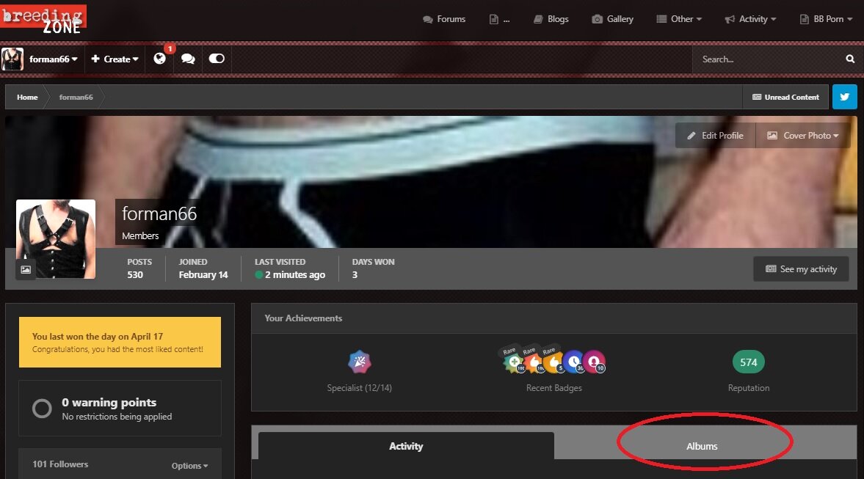Click the small user avatar in toolbar

click(12, 59)
